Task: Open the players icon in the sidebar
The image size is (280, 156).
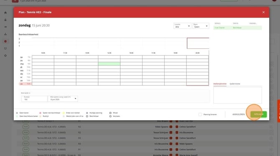Action: click(x=5, y=20)
